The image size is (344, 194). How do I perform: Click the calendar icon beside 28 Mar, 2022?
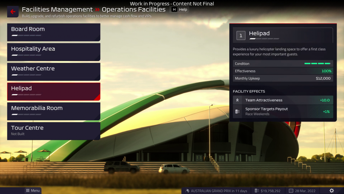coord(291,191)
